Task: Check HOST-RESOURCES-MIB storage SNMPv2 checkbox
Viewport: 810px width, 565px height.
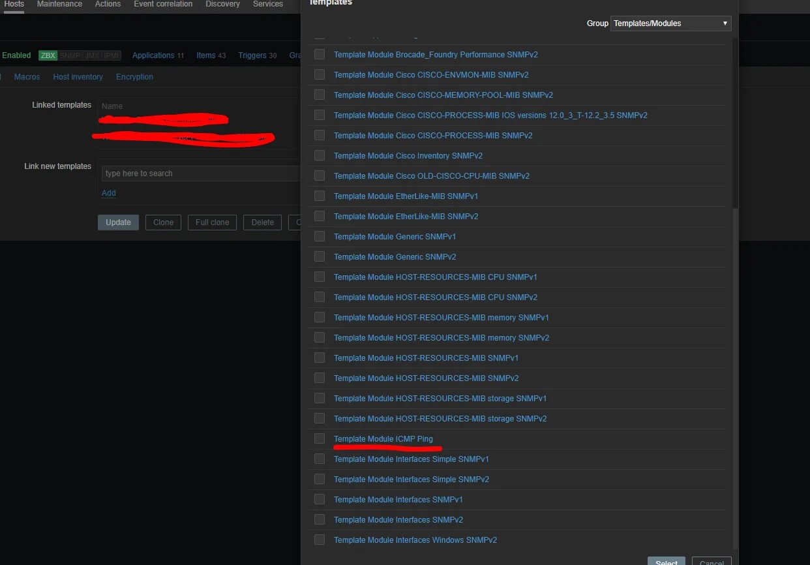Action: pyautogui.click(x=320, y=418)
